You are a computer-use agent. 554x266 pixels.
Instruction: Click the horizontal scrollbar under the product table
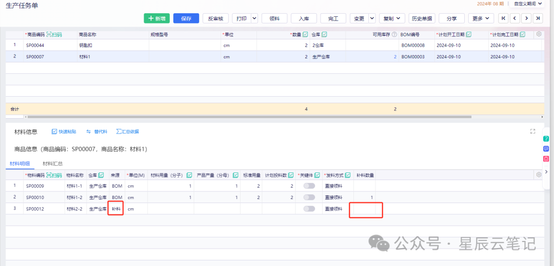point(249,117)
